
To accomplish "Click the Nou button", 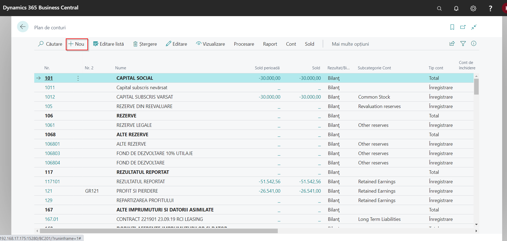I will [x=77, y=44].
